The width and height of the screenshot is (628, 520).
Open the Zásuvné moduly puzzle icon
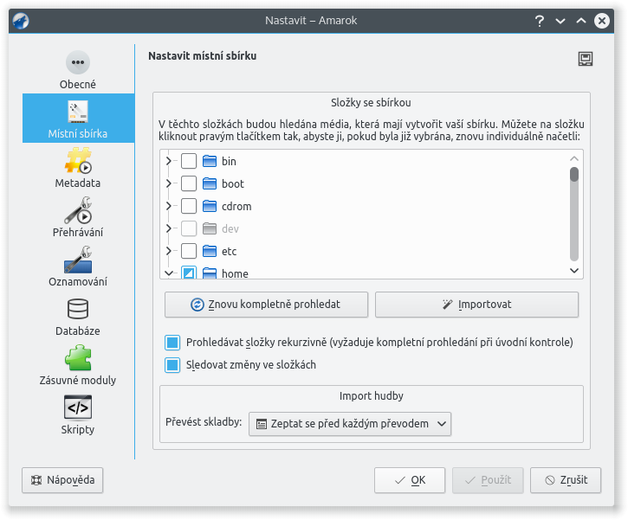click(x=78, y=358)
